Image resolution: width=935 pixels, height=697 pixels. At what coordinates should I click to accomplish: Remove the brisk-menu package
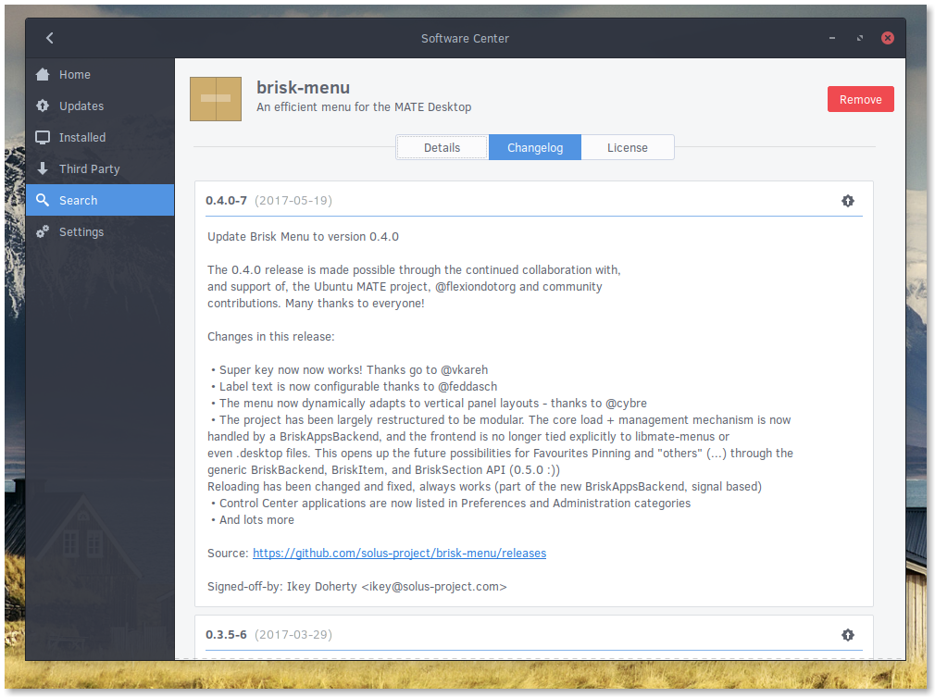click(x=860, y=100)
